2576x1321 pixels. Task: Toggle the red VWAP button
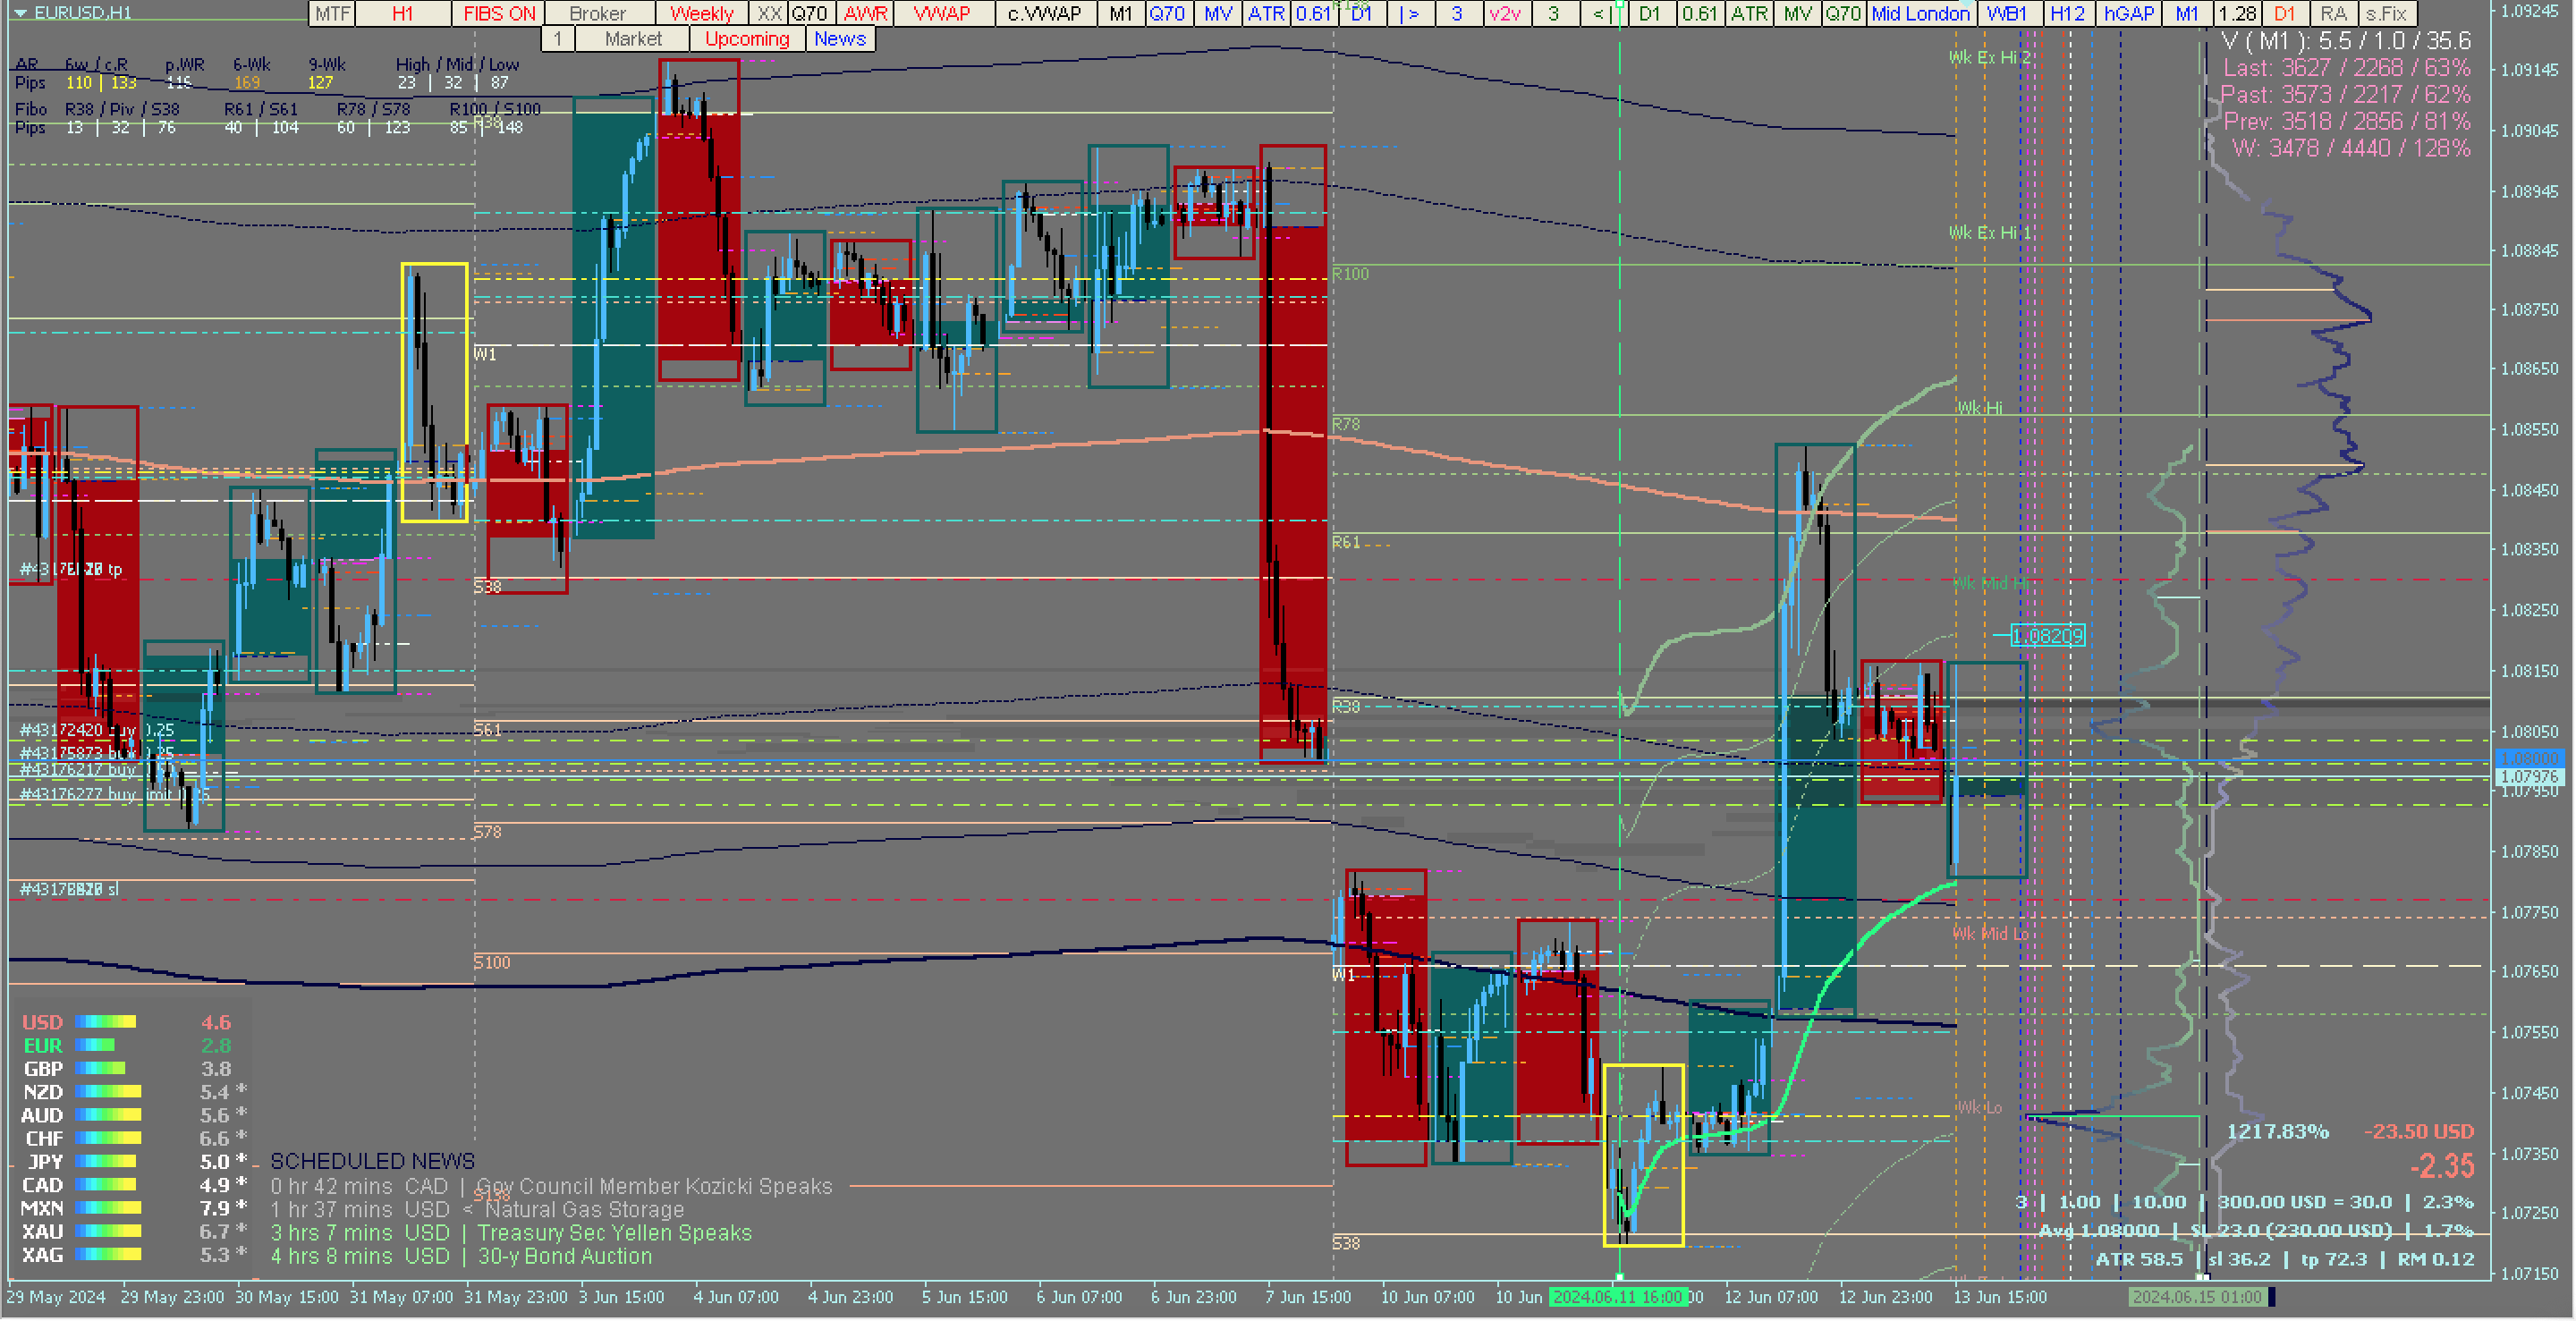942,14
